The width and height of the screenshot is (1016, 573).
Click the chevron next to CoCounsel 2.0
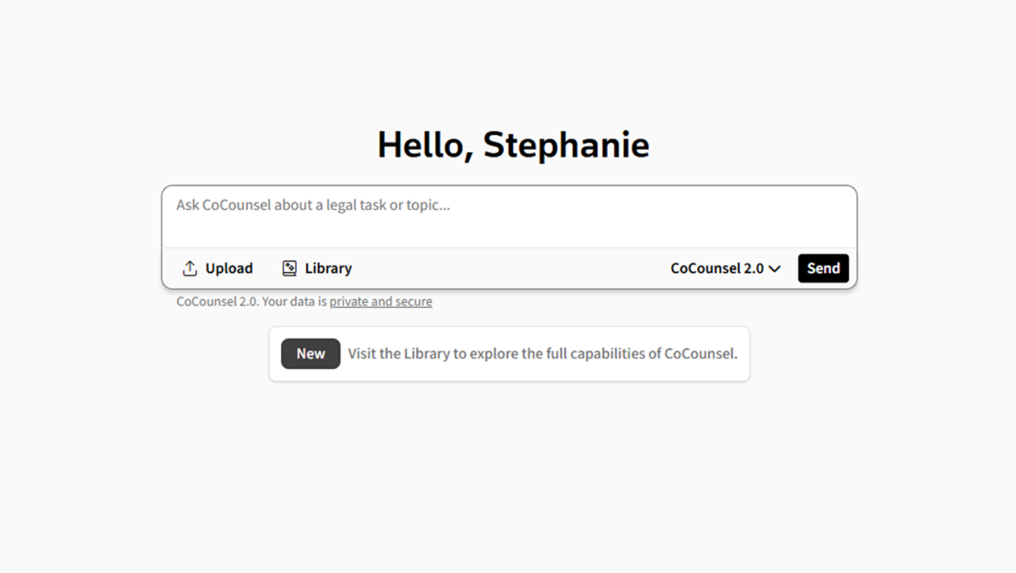pos(775,269)
